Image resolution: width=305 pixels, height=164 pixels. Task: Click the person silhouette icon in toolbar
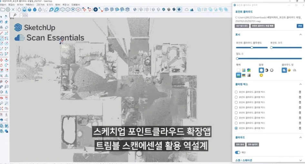tap(192, 9)
